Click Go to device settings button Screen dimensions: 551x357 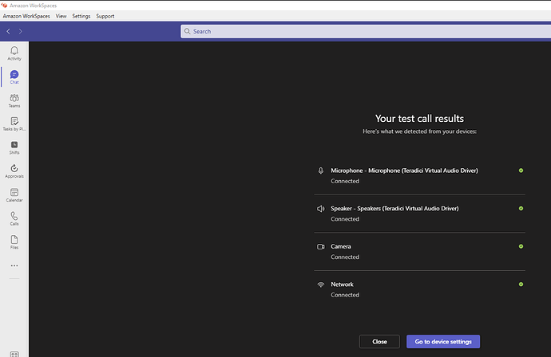(x=443, y=341)
